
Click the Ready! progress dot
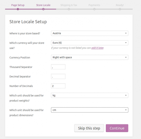tap(120, 9)
